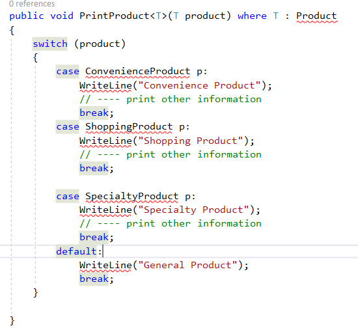Image resolution: width=358 pixels, height=332 pixels.
Task: Click the 'switch' keyword
Action: [x=50, y=44]
